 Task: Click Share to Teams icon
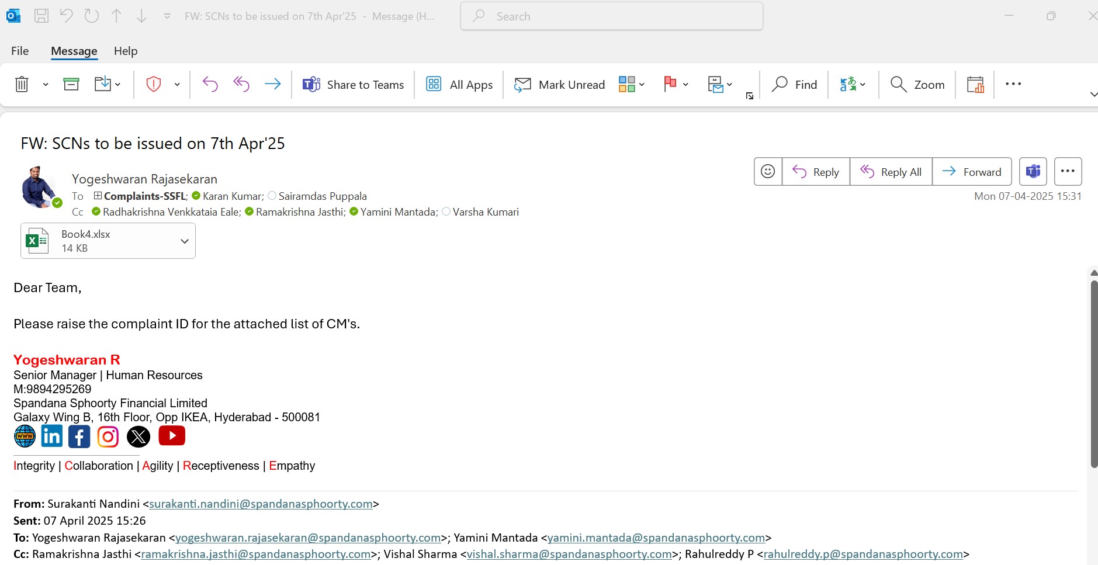[x=311, y=85]
